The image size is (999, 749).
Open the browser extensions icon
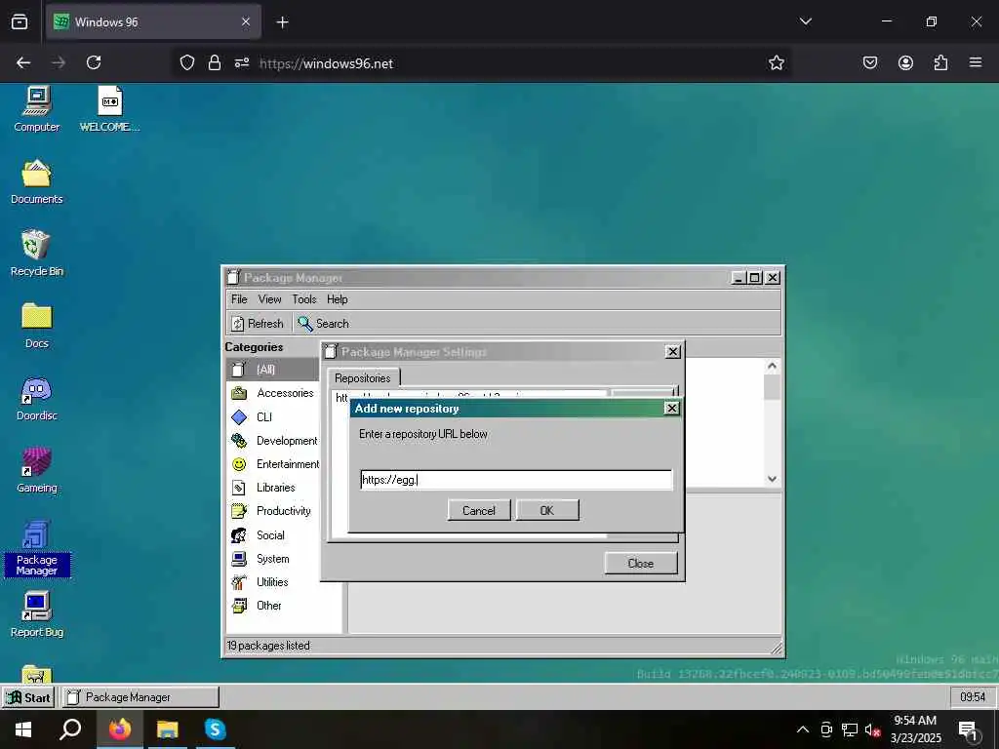coord(940,62)
